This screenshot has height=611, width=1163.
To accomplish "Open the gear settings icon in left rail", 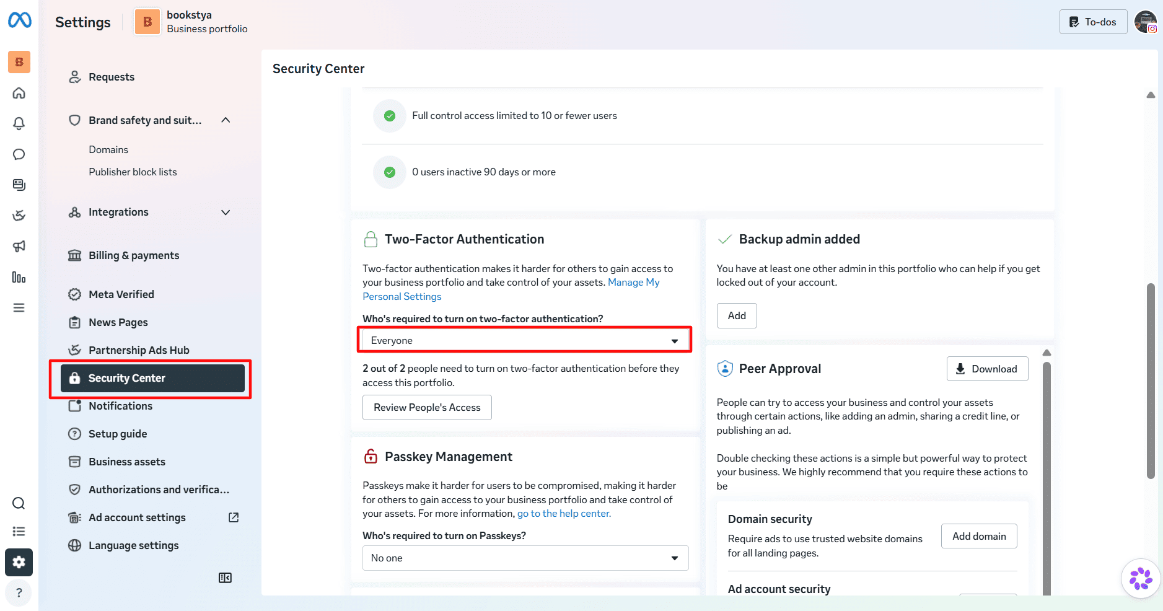I will (x=19, y=562).
